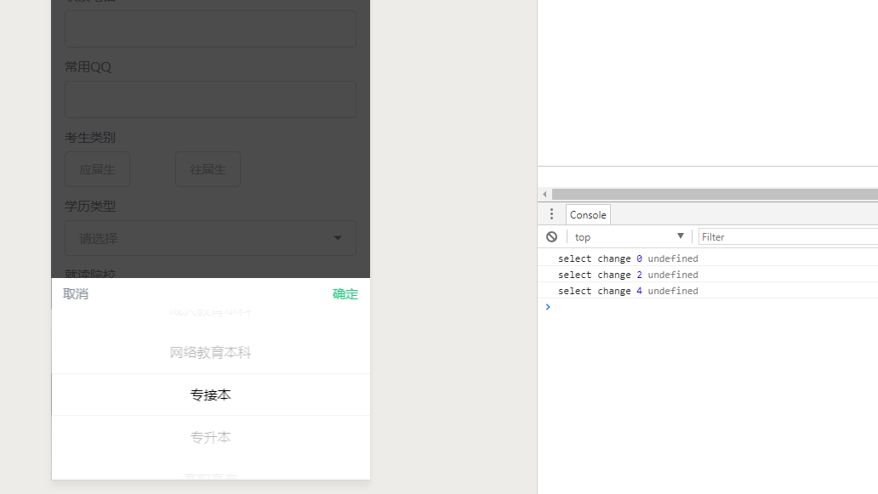Select the 应届生 option
This screenshot has height=494, width=878.
click(x=98, y=169)
